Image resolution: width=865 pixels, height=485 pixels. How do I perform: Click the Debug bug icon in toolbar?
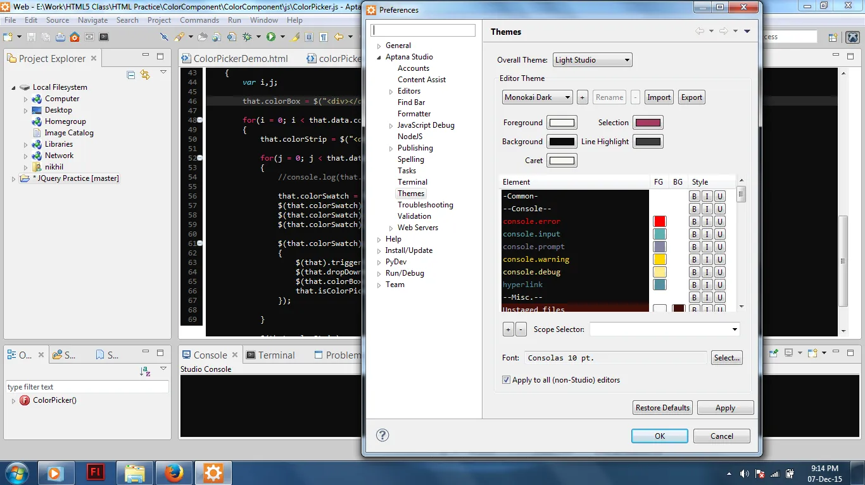pos(248,37)
